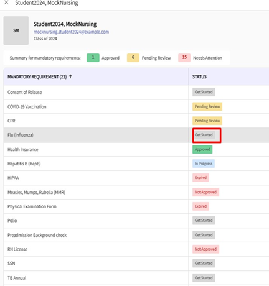Open Hepatitis B In Progress status

point(204,164)
